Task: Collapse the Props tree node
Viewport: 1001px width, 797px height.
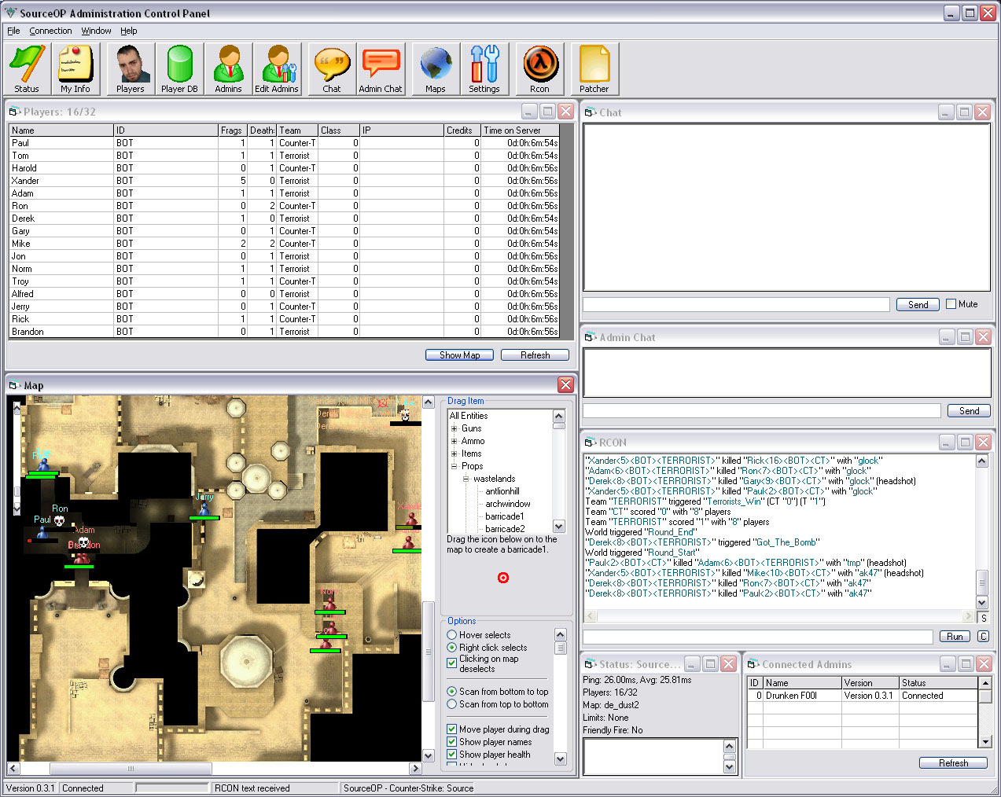Action: pos(454,466)
